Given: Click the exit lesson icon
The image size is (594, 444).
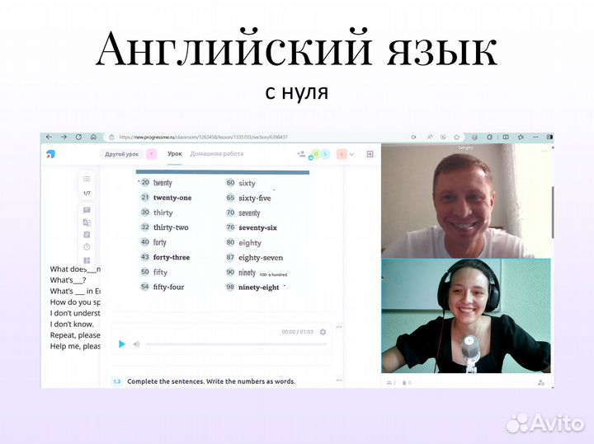Looking at the screenshot, I should [x=370, y=154].
